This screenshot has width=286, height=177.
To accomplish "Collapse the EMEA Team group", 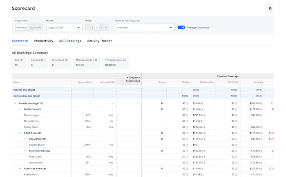I will [x=20, y=109].
